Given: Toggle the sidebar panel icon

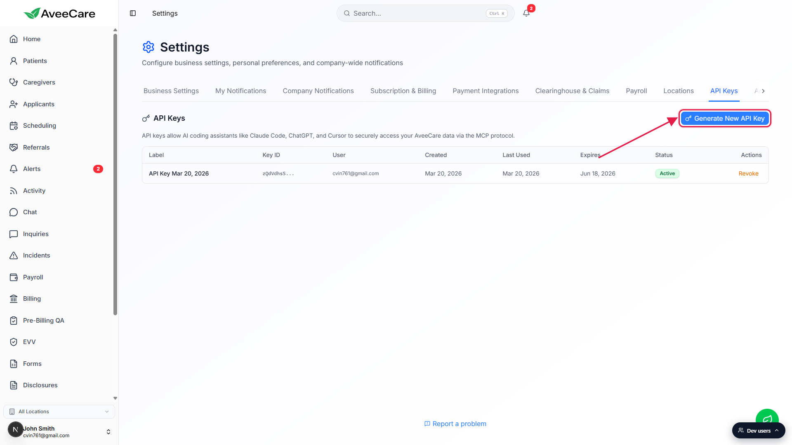Looking at the screenshot, I should 133,13.
